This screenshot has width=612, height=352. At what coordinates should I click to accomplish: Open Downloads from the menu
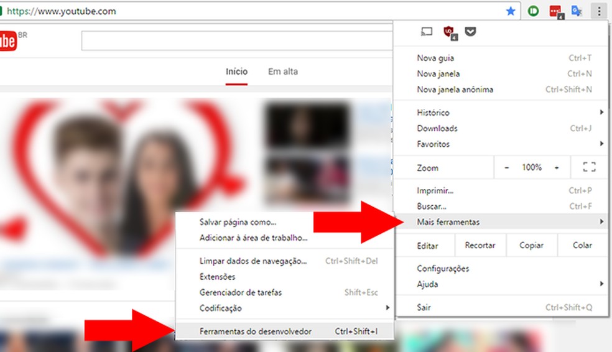point(501,128)
